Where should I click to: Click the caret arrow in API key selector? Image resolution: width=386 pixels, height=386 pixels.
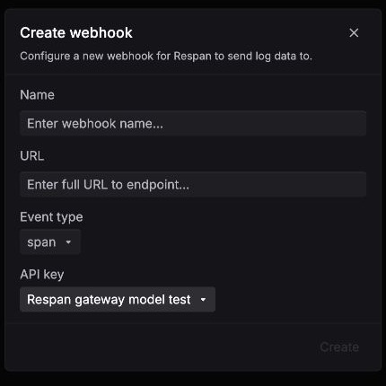(203, 300)
